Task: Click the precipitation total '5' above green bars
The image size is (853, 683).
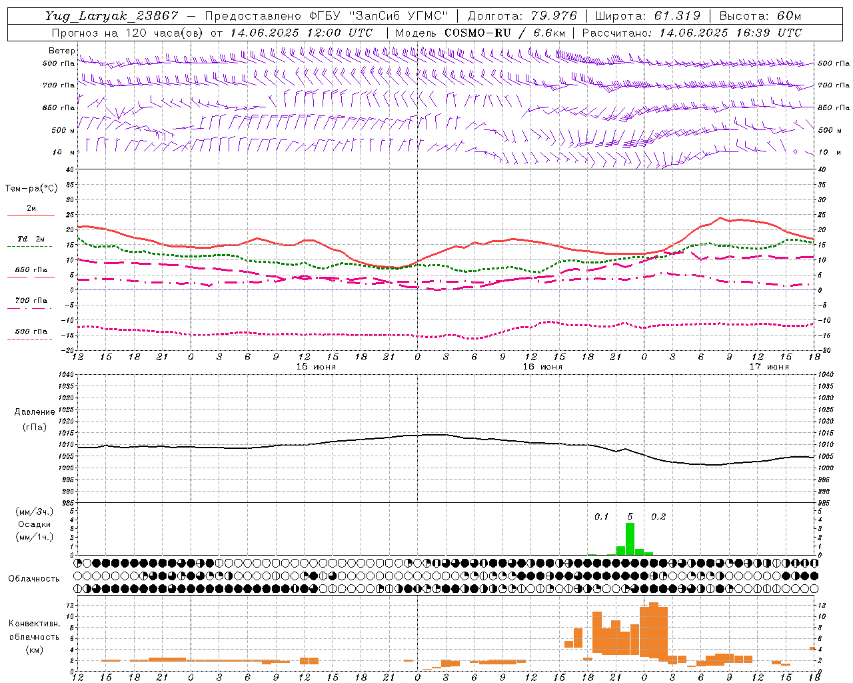Action: (630, 517)
